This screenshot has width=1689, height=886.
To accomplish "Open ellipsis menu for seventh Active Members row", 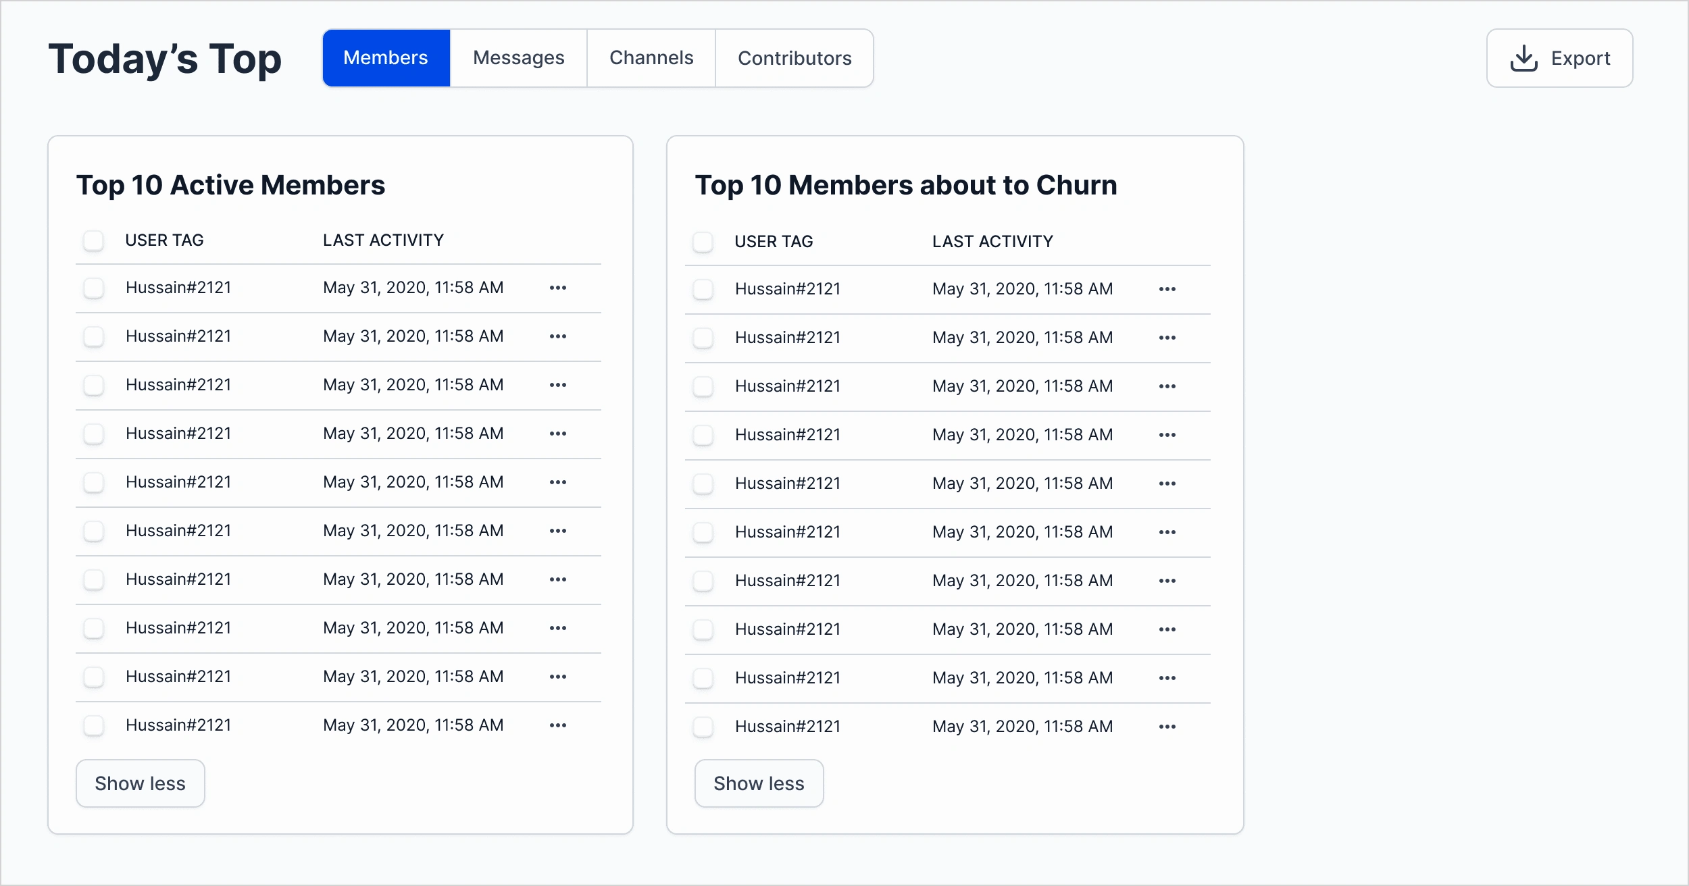I will point(558,579).
